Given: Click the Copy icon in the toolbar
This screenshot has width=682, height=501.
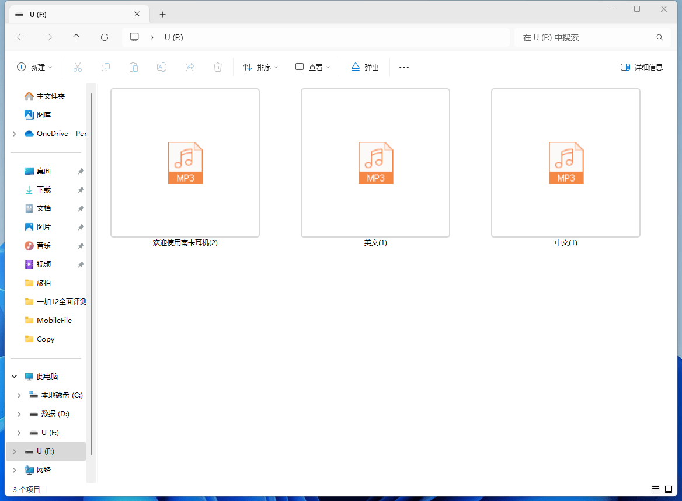Looking at the screenshot, I should click(106, 67).
